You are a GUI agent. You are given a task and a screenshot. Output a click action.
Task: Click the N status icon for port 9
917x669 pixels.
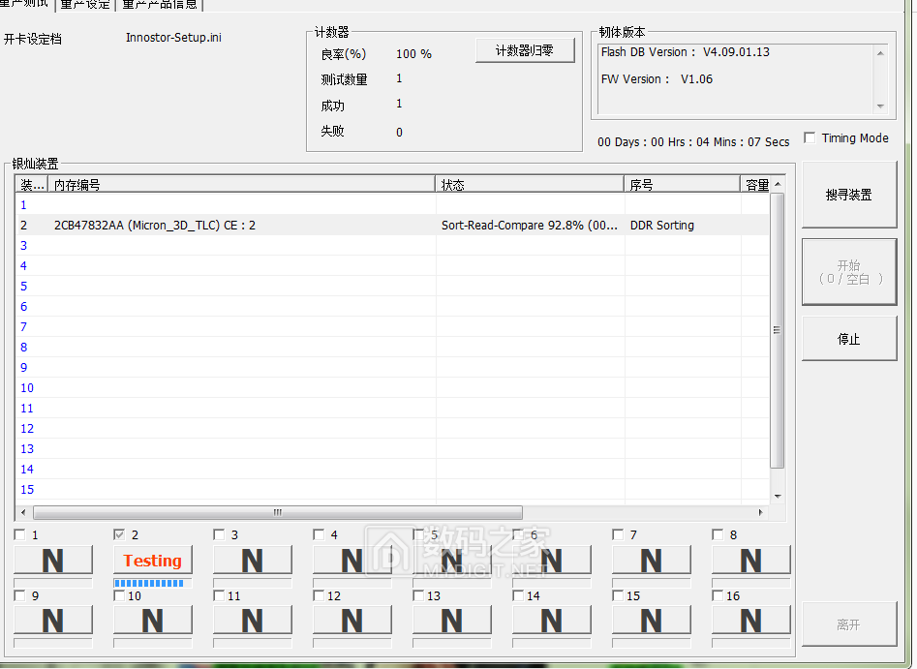53,621
